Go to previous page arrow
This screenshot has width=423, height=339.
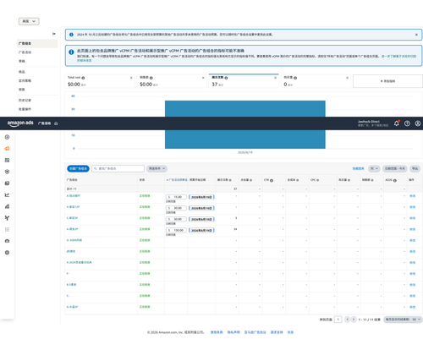point(348,320)
